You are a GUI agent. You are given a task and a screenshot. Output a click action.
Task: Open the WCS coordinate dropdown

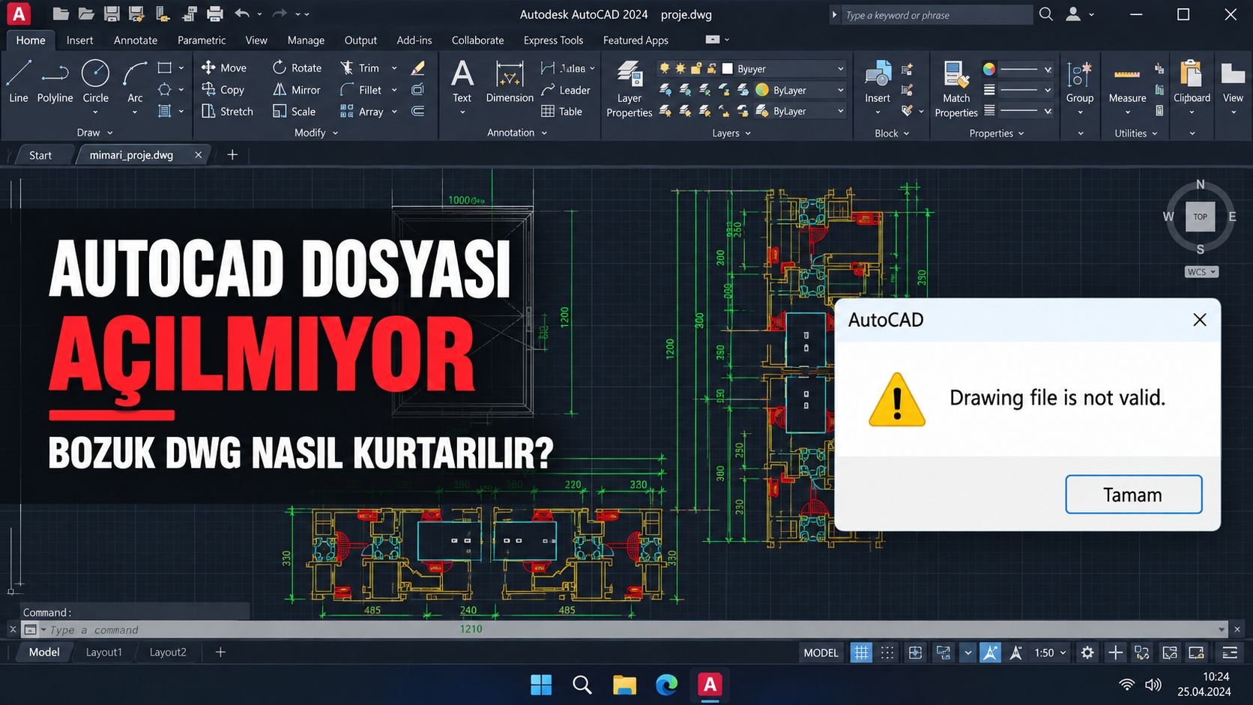tap(1201, 272)
